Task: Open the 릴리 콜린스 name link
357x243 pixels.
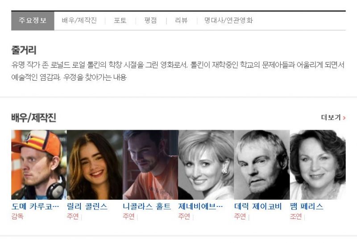Action: tap(87, 206)
